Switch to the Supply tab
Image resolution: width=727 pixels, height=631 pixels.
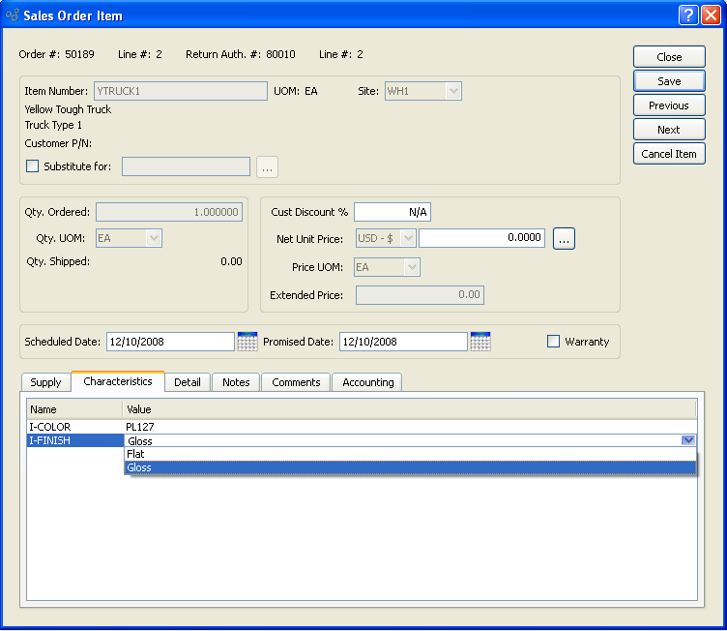pos(45,382)
